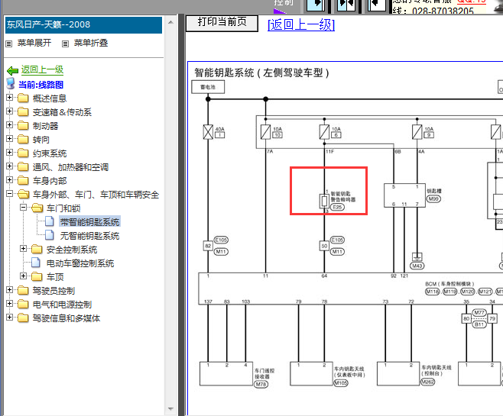Click the sidebar scrollbar down arrow
Viewport: 503px width, 416px height.
point(170,409)
